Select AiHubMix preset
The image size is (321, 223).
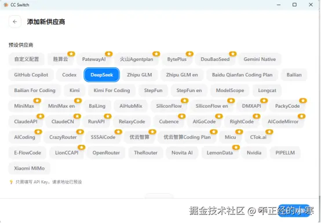131,106
